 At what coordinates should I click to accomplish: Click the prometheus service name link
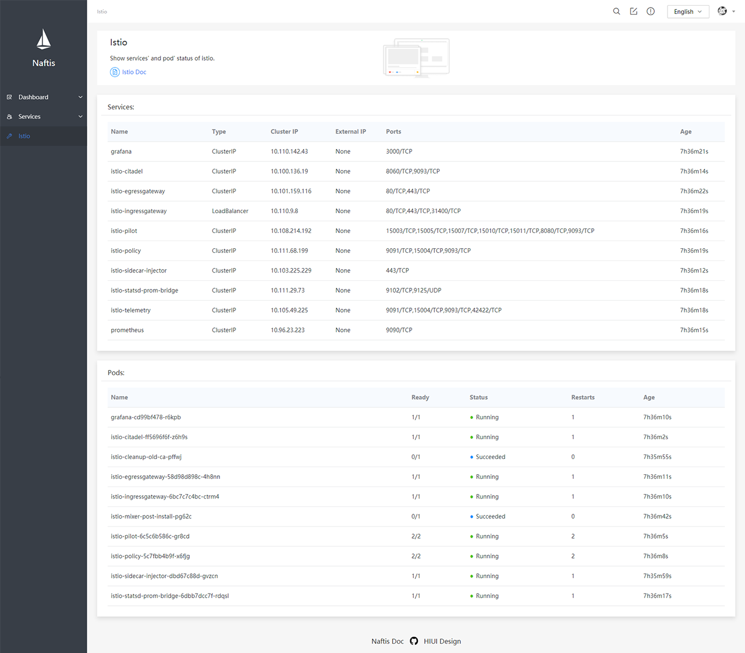click(127, 330)
